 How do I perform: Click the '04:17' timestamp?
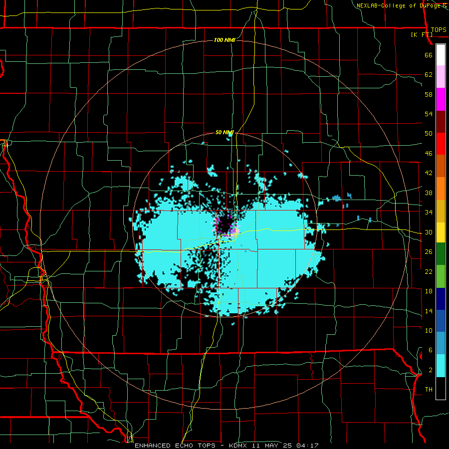(x=308, y=446)
